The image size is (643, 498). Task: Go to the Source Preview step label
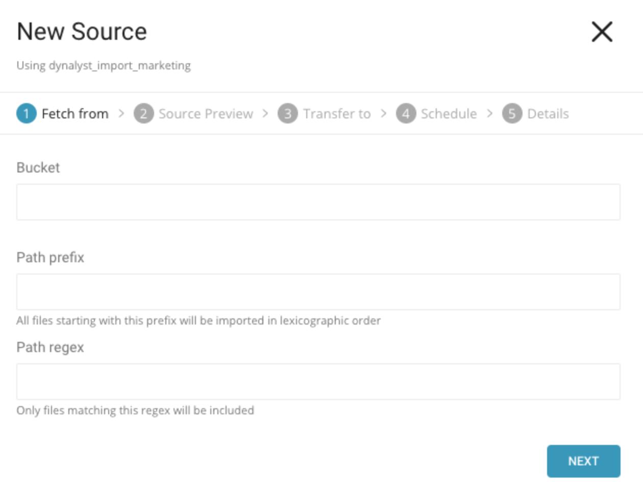pos(206,113)
